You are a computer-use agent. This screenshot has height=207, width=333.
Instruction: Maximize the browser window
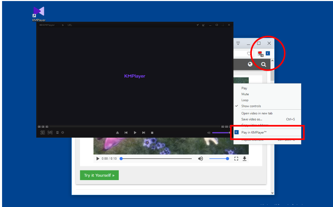259,43
